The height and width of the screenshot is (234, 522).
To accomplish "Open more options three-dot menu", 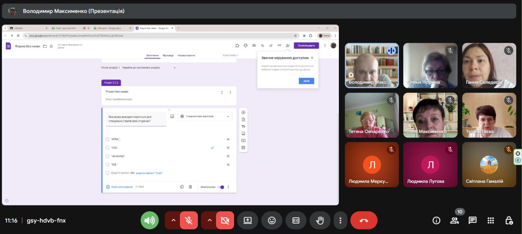I will [x=340, y=221].
